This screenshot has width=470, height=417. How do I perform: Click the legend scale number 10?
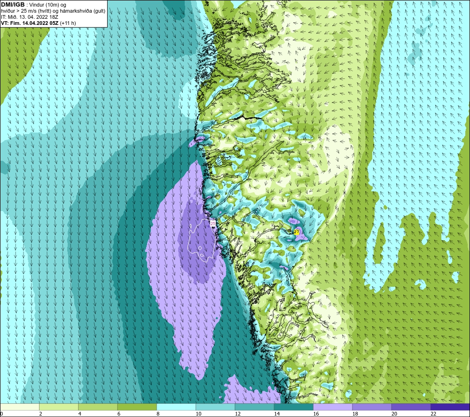click(199, 414)
